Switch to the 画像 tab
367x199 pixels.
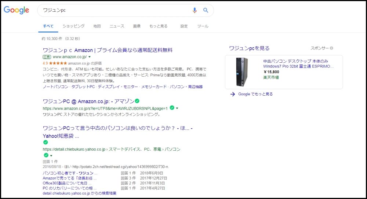pos(137,26)
